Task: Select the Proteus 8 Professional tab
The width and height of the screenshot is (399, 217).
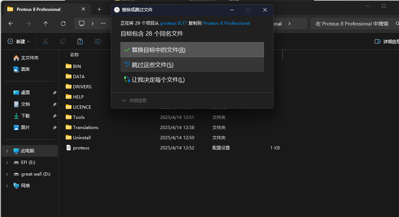Action: (47, 9)
